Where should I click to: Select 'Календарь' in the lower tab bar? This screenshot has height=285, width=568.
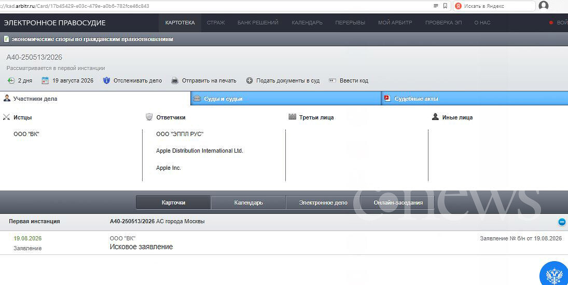click(248, 202)
